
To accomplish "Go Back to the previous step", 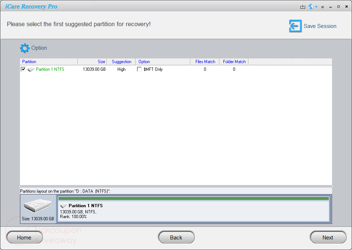I will coord(176,237).
